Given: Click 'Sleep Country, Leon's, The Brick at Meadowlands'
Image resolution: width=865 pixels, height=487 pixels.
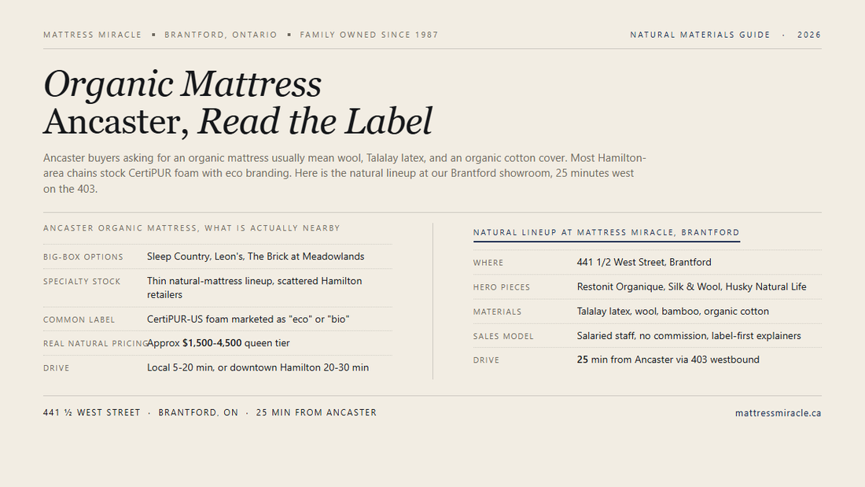Looking at the screenshot, I should click(256, 256).
